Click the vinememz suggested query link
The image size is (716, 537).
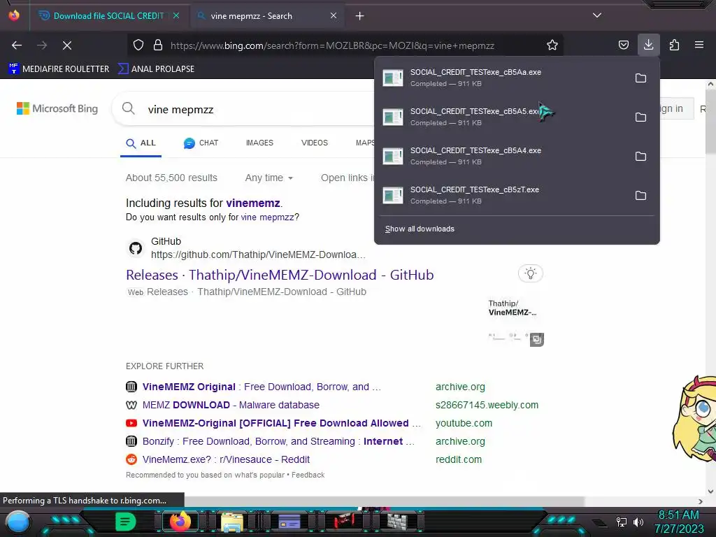253,203
